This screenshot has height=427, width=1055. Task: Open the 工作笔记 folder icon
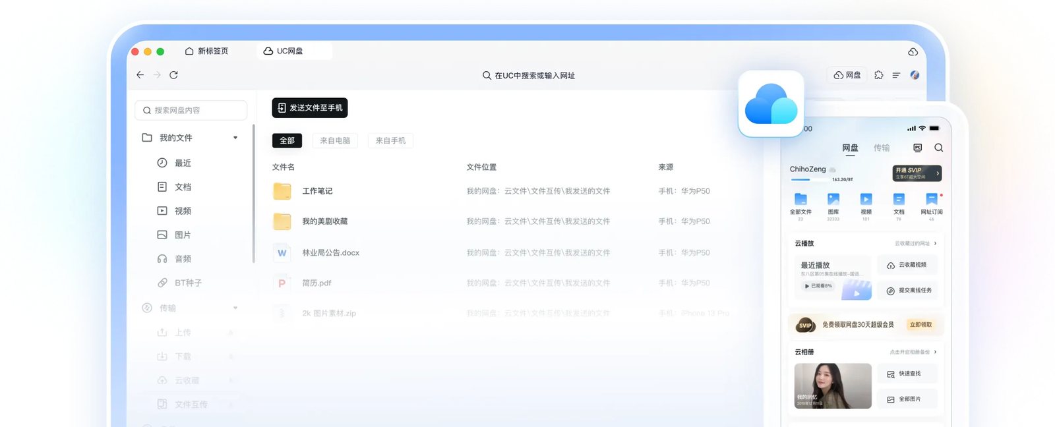(282, 191)
